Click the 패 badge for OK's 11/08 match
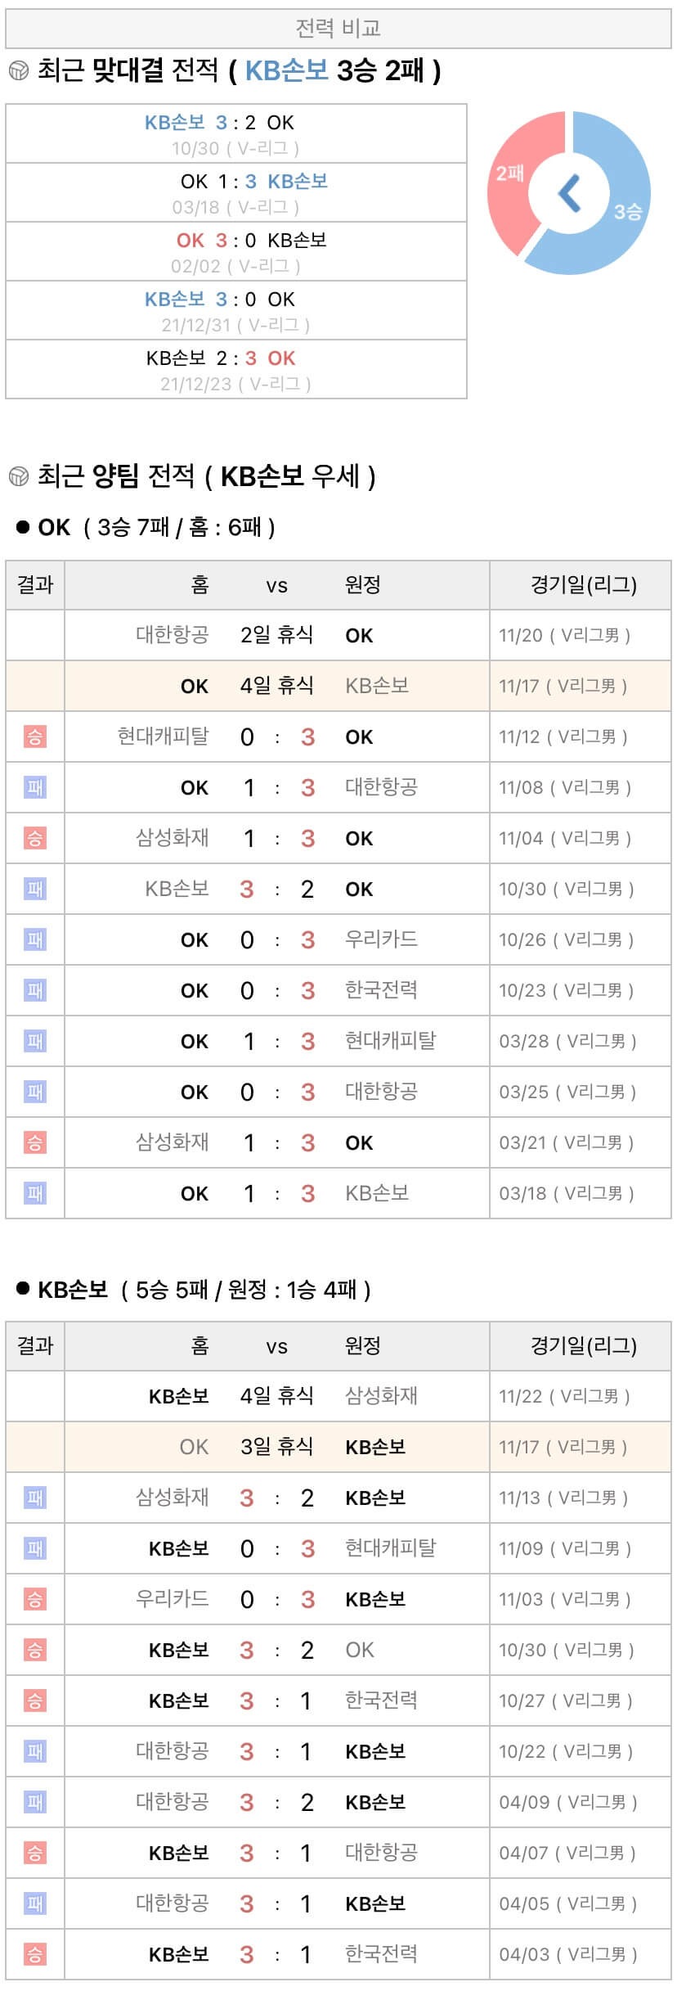Viewport: 677px width, 1991px height. 35,787
